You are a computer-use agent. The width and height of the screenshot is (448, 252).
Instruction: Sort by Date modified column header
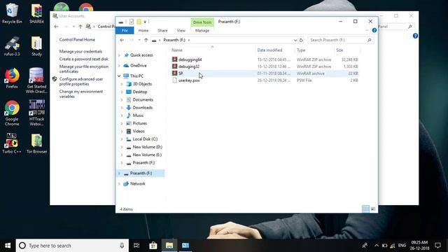(x=269, y=50)
